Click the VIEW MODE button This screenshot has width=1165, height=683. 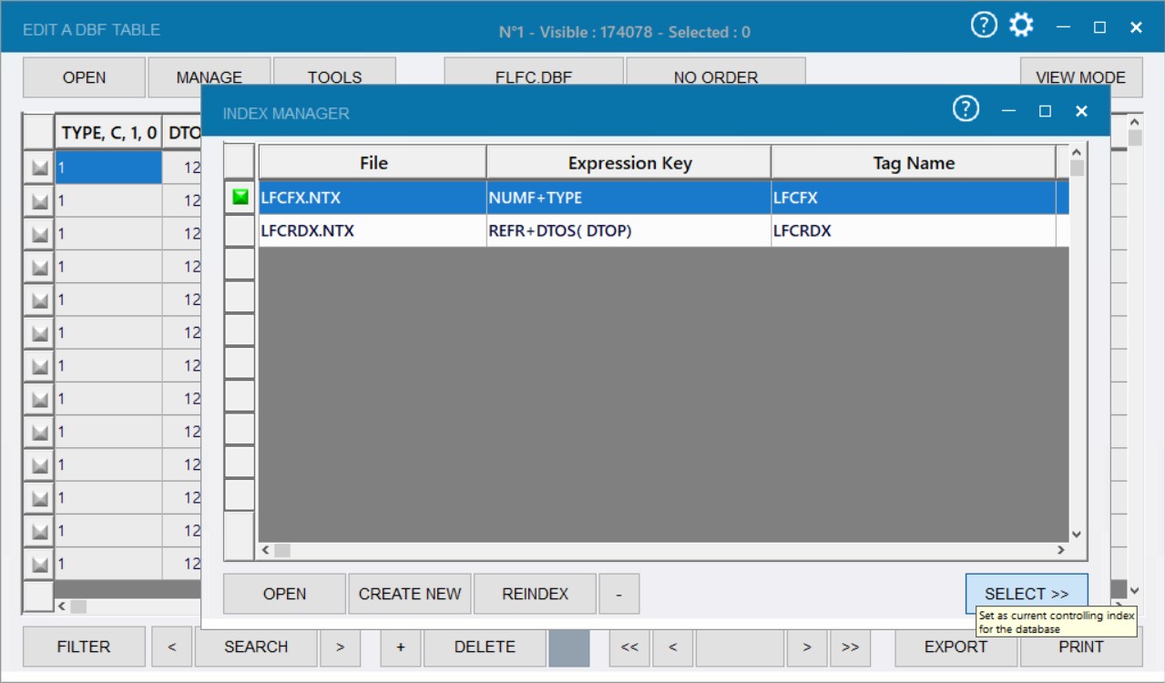point(1081,77)
